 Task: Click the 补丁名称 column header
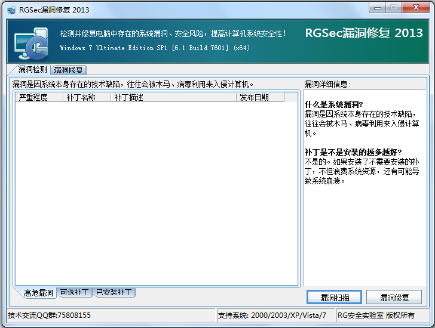(87, 97)
